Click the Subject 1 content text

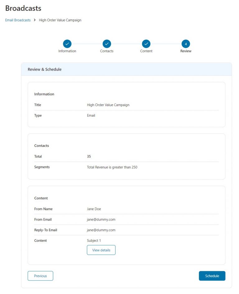click(94, 240)
